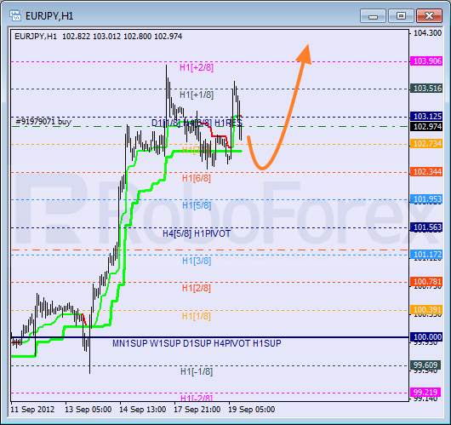Click the 103.906 magenta price label
This screenshot has height=425, width=451.
click(x=426, y=61)
